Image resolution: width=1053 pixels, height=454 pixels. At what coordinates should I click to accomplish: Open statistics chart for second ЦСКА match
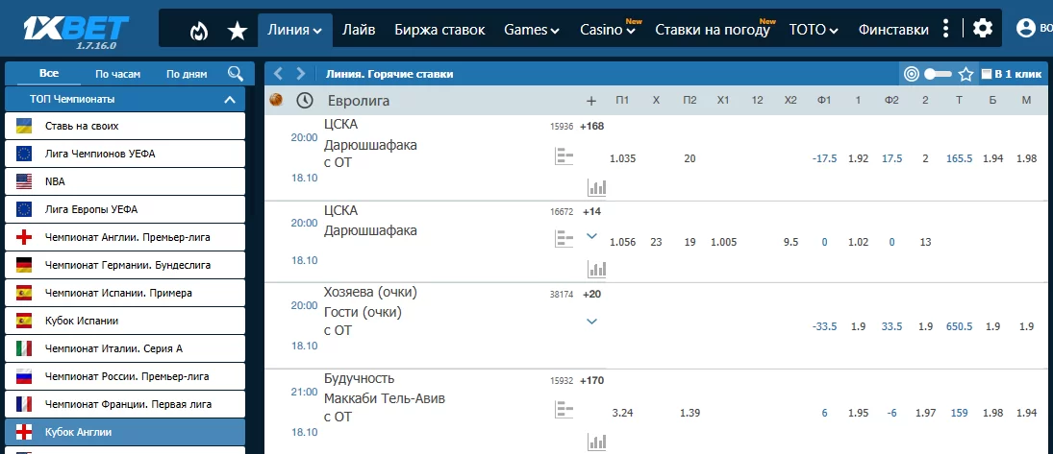(596, 269)
